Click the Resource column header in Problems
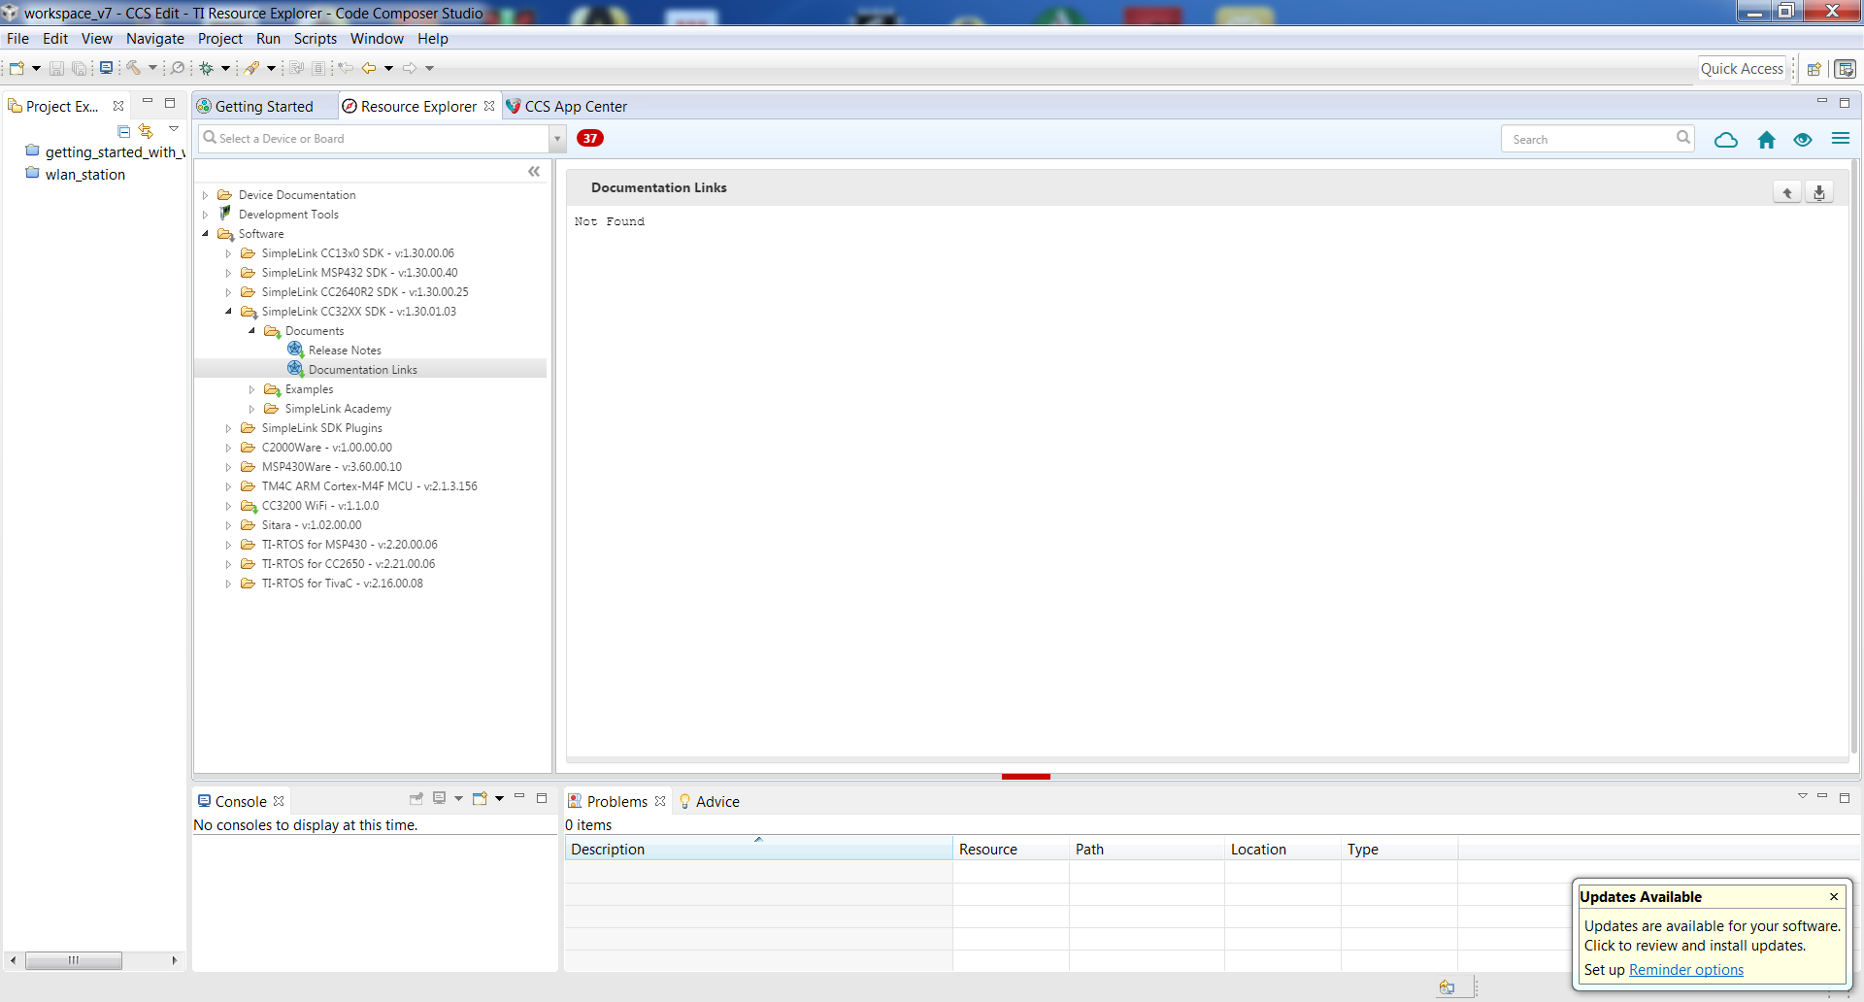This screenshot has height=1002, width=1864. point(1011,850)
